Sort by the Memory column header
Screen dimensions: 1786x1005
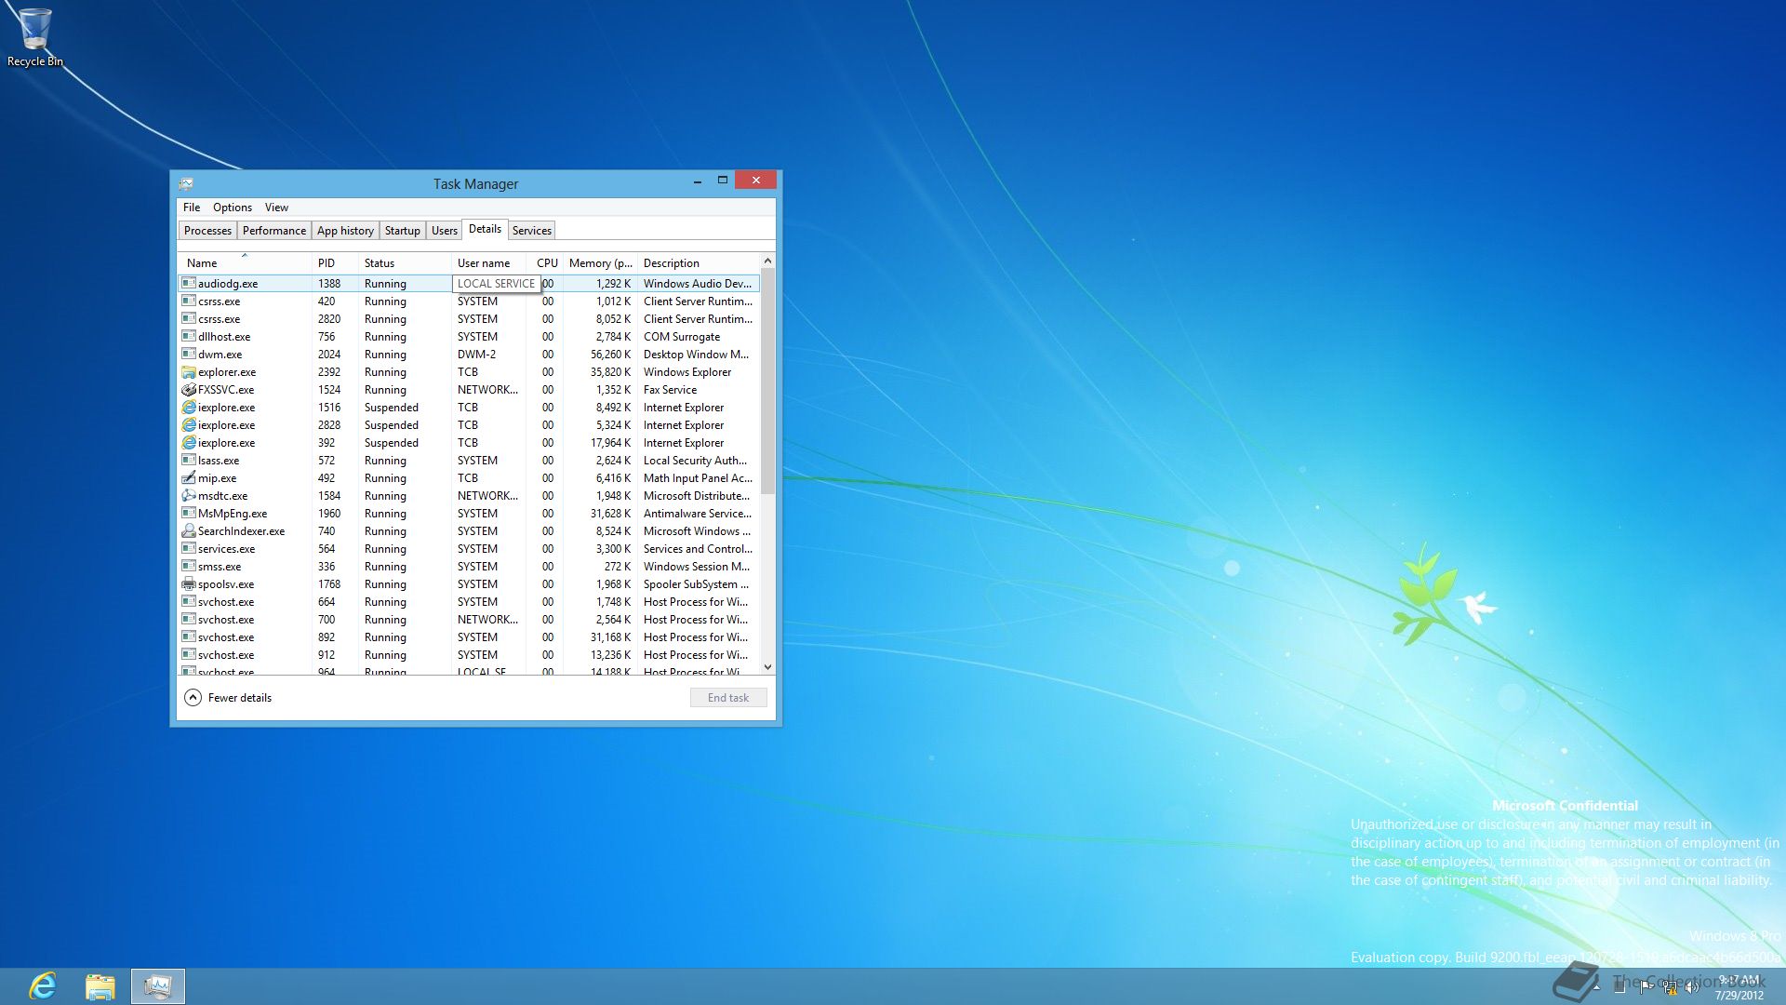599,263
